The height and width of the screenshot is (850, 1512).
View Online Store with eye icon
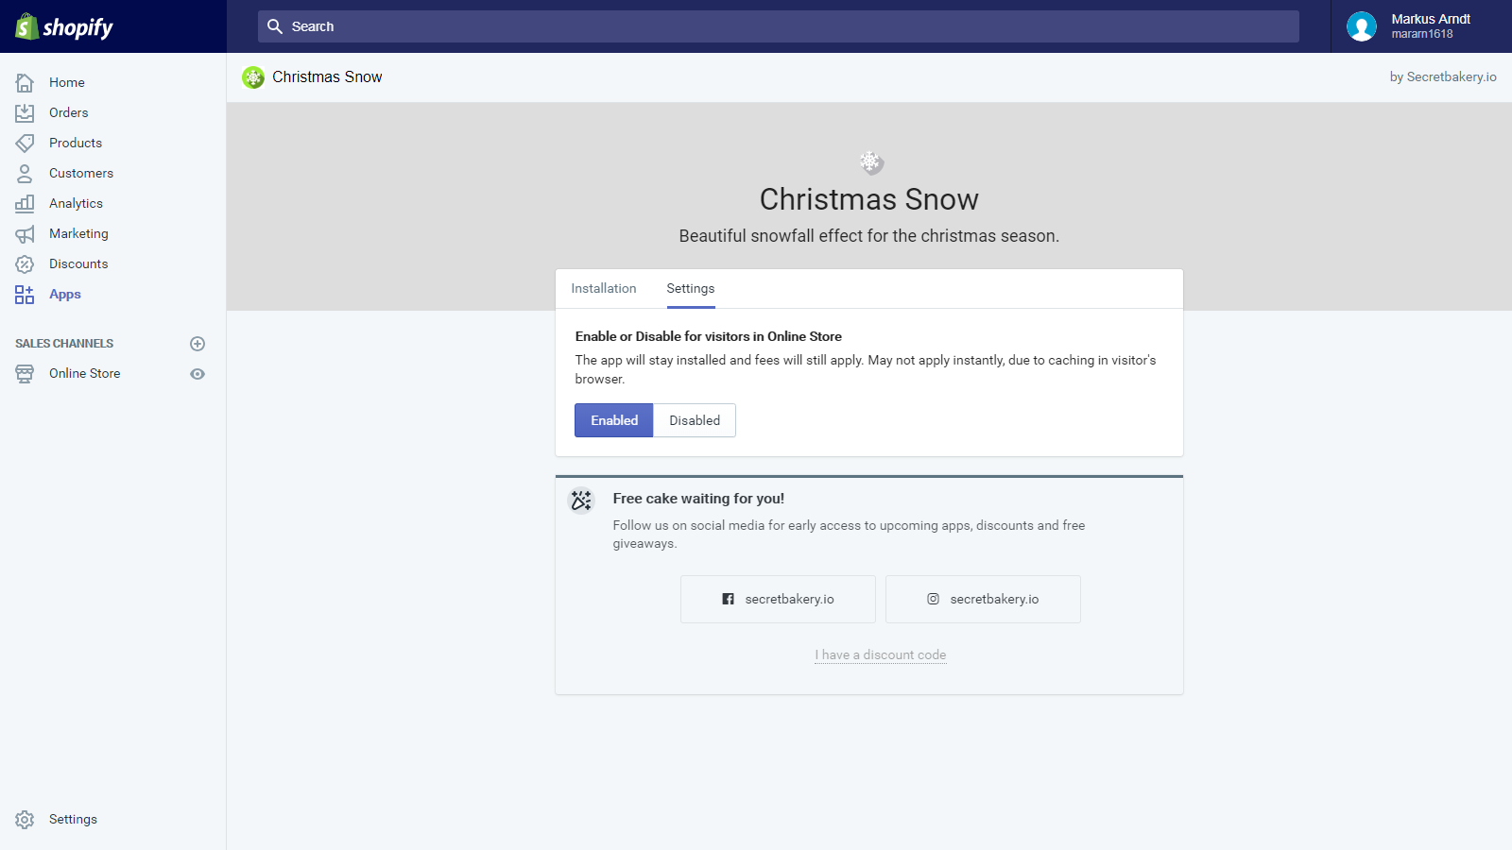[x=198, y=374]
